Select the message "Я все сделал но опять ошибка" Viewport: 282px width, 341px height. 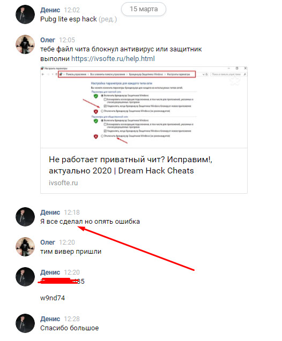point(90,222)
